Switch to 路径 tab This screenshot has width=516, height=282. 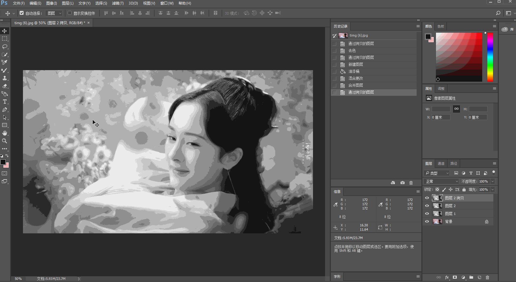(454, 164)
